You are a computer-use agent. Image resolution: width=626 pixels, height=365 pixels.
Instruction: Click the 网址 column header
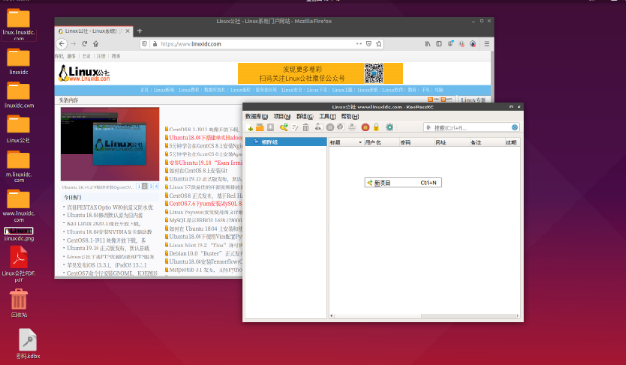coord(451,143)
